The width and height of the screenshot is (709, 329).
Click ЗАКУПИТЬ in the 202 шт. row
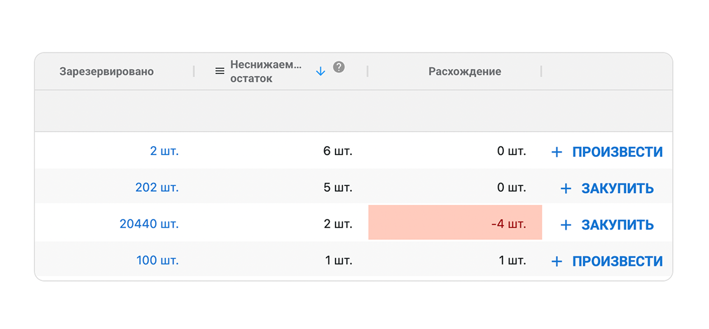[x=617, y=189]
